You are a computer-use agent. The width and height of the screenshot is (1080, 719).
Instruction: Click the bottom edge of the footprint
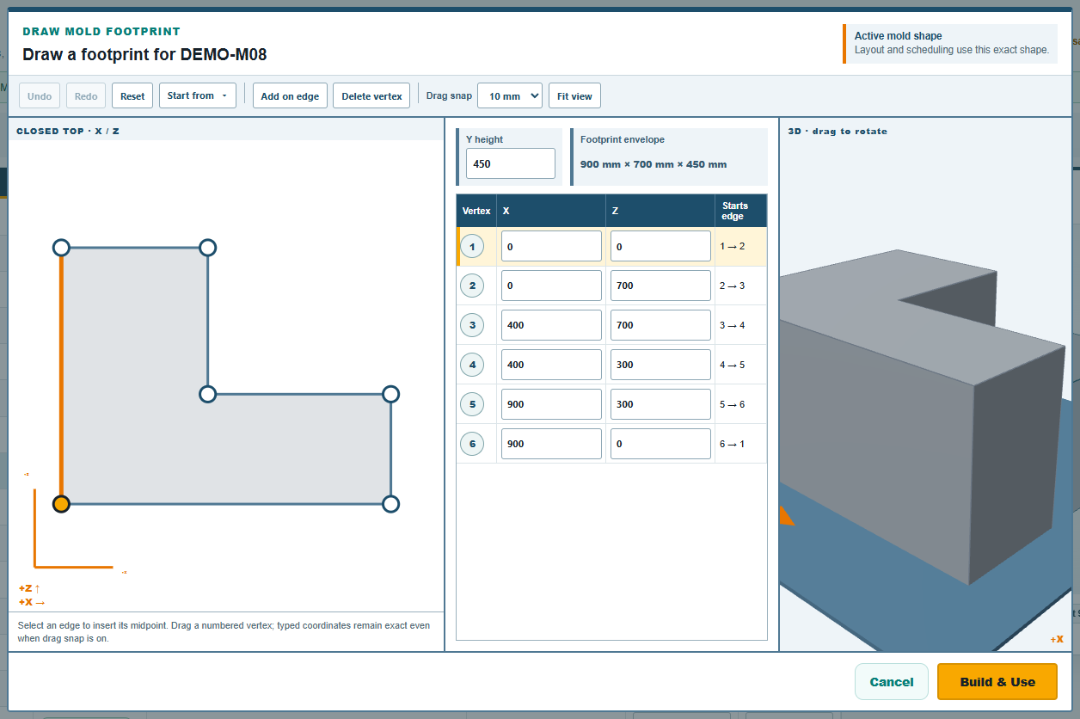pyautogui.click(x=225, y=504)
